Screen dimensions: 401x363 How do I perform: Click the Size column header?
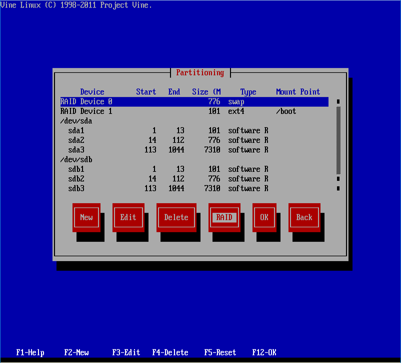[206, 92]
